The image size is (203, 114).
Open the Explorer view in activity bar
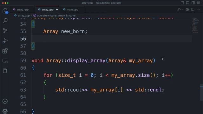[5, 11]
